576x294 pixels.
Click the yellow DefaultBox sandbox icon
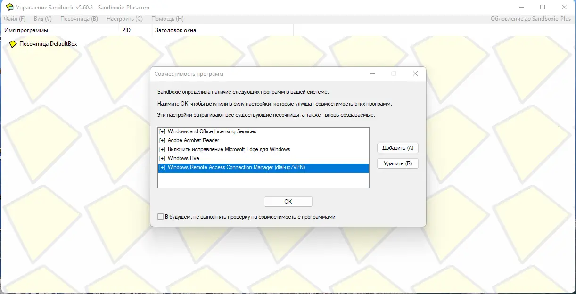pyautogui.click(x=13, y=44)
